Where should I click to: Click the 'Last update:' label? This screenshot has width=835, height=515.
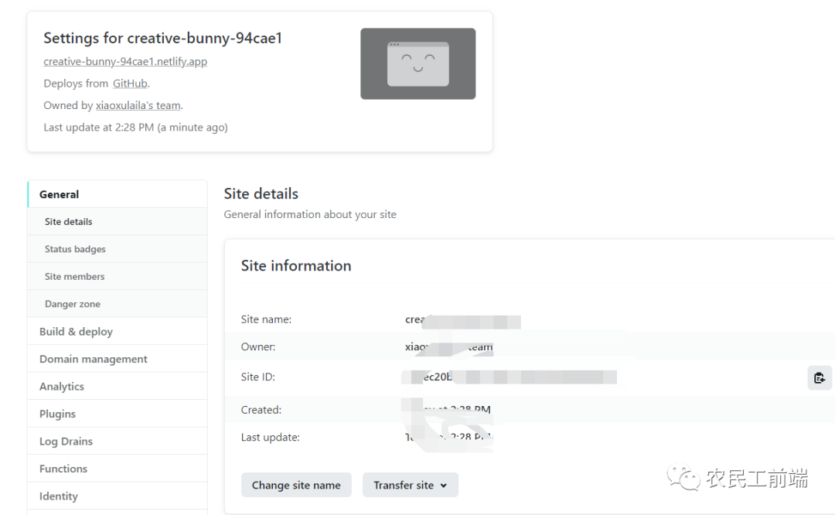point(270,437)
